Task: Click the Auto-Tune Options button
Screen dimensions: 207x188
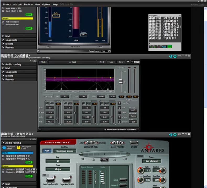Action: [134, 143]
